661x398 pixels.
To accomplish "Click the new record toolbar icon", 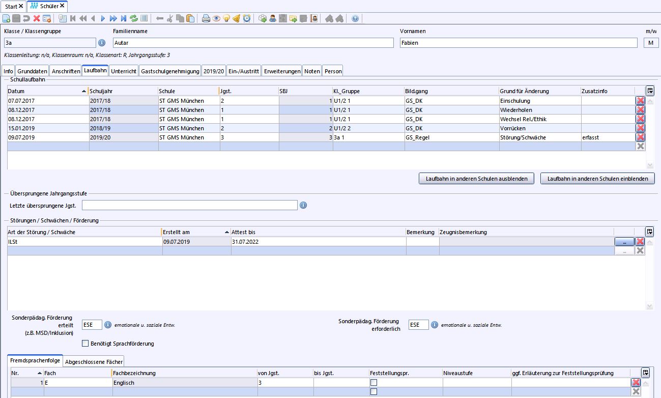I will point(6,18).
